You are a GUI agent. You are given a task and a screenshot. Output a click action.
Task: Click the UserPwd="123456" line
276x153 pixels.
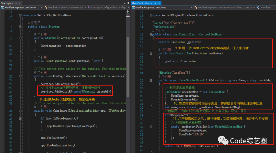pyautogui.click(x=191, y=134)
